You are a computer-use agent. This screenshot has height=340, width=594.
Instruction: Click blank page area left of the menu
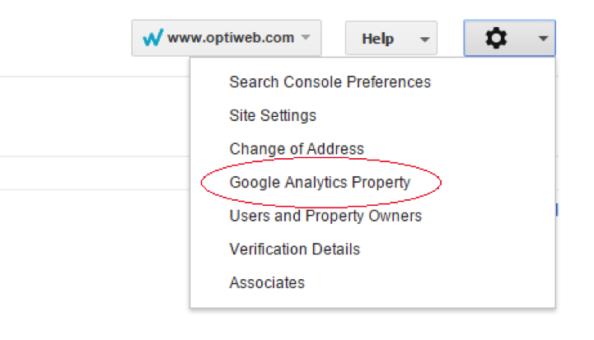[91, 247]
